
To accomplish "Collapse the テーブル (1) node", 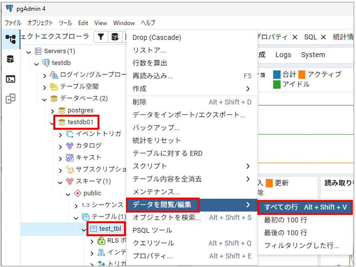I will coord(76,218).
